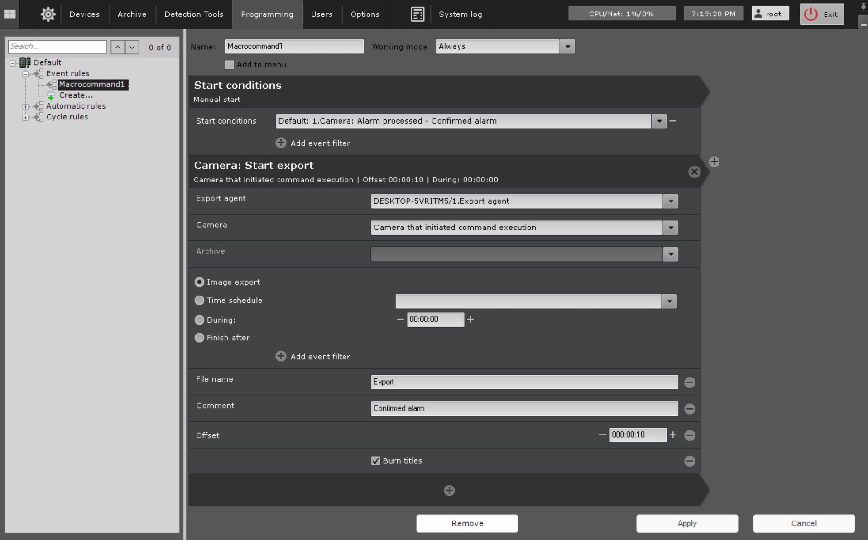The image size is (868, 540).
Task: Remove the Camera: Start export action
Action: 694,172
